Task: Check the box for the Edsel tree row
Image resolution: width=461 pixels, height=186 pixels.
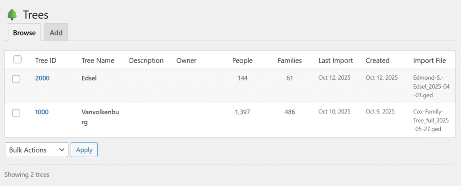Action: coord(16,79)
